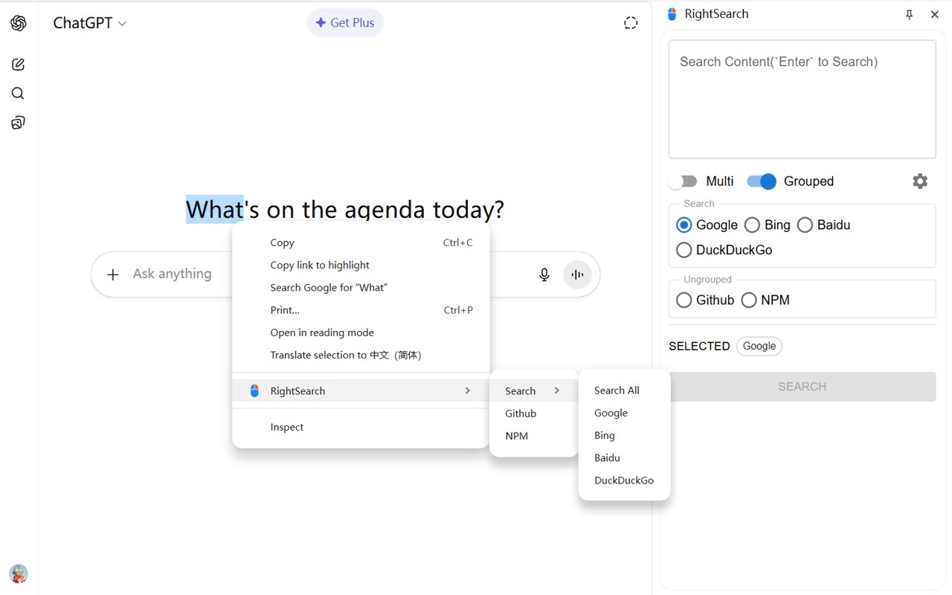
Task: Toggle temporary chat dashed circle icon
Action: [x=631, y=23]
